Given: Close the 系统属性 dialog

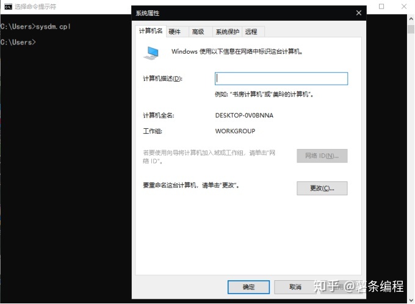Looking at the screenshot, I should 359,13.
